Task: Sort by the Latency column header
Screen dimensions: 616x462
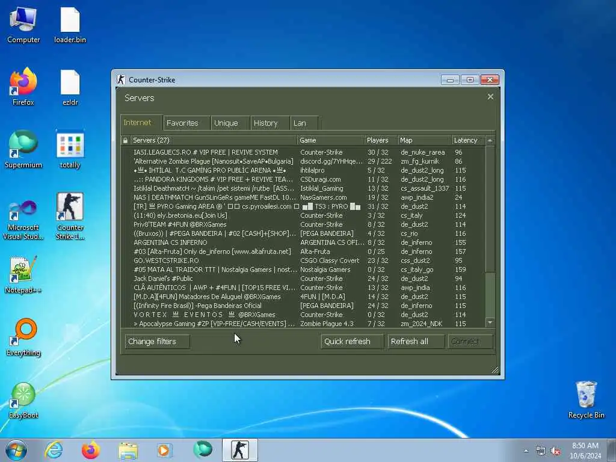Action: click(468, 140)
